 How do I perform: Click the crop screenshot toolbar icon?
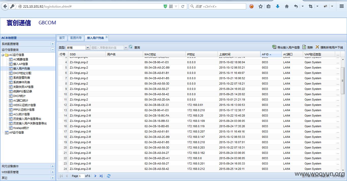[x=310, y=6]
